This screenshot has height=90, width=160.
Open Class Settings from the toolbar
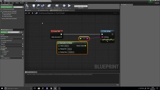(49, 6)
